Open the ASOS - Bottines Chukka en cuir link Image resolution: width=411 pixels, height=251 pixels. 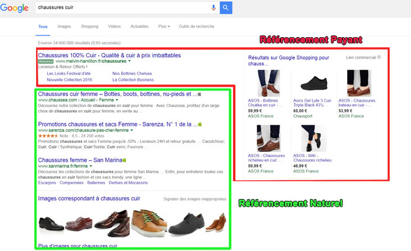pos(265,103)
